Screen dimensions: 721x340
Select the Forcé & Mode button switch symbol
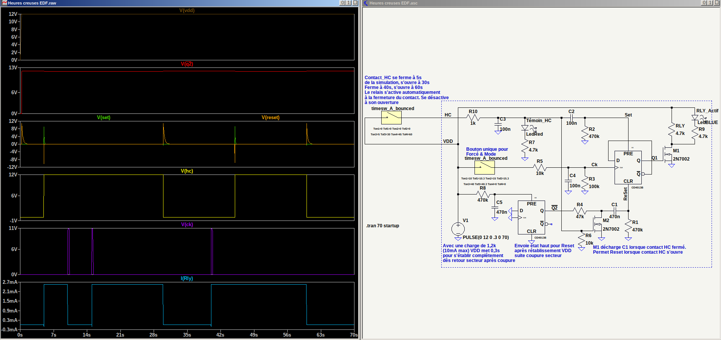click(x=484, y=167)
